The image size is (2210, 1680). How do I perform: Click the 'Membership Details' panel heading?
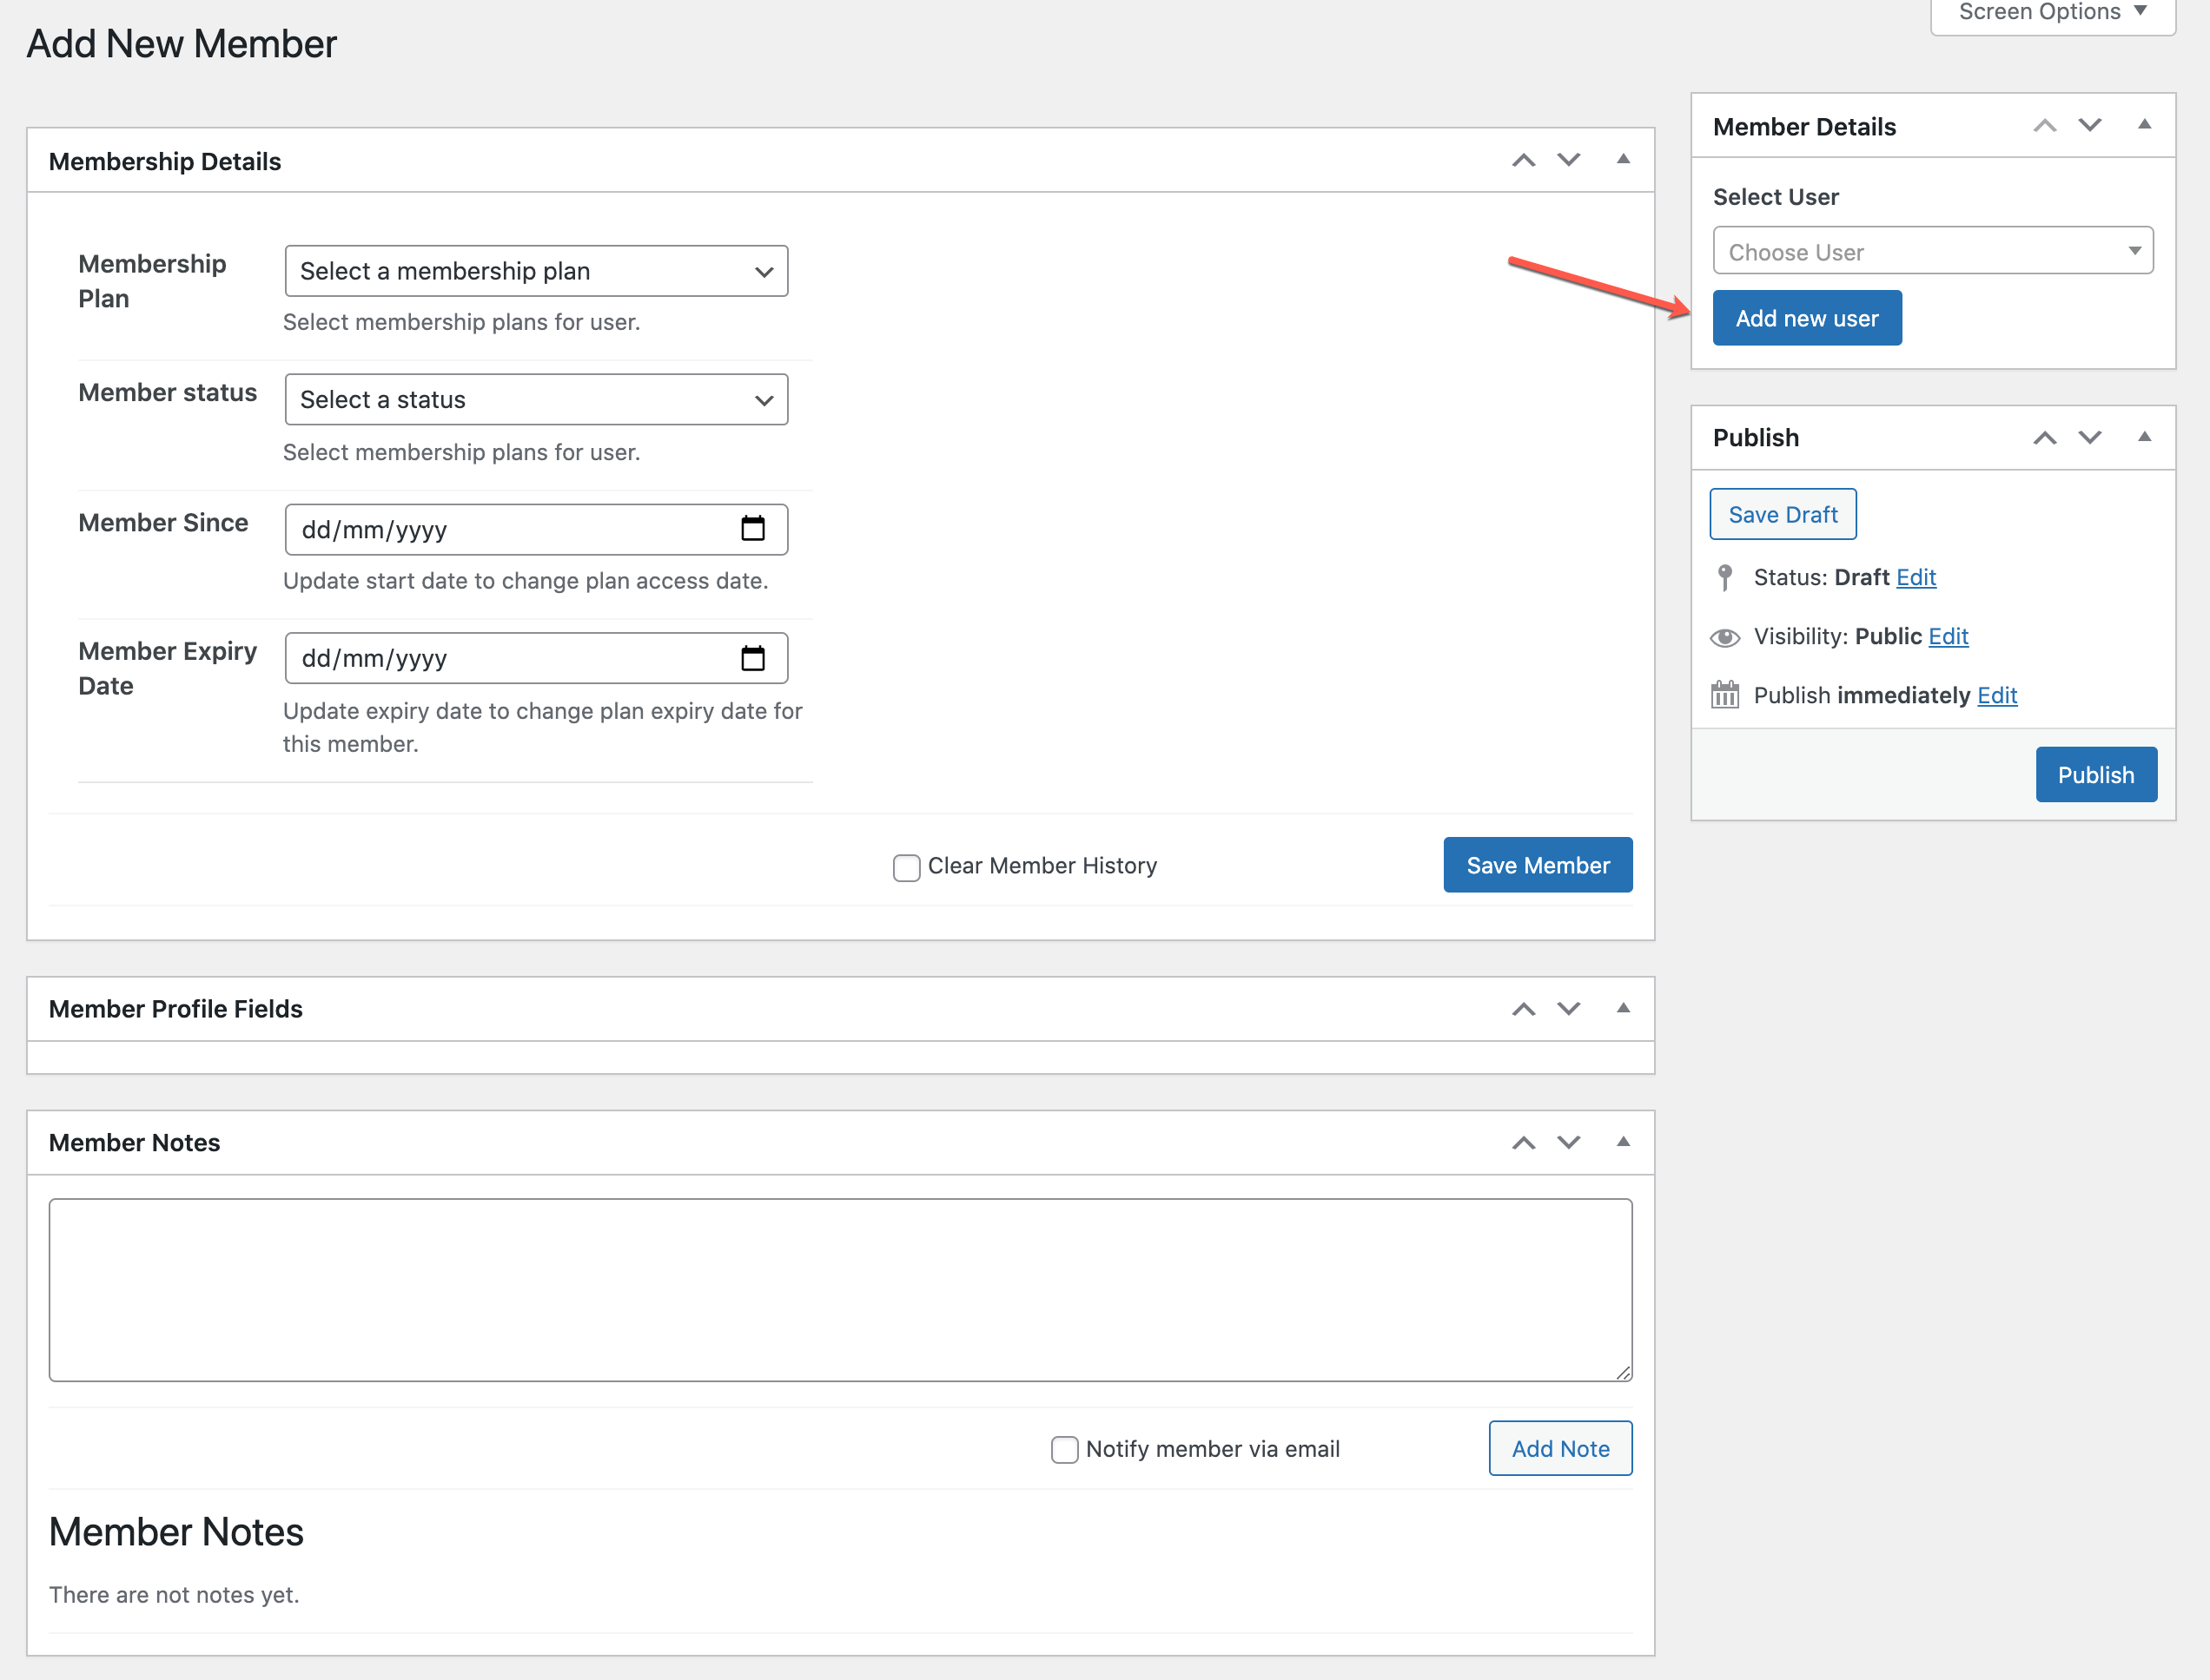(x=165, y=161)
